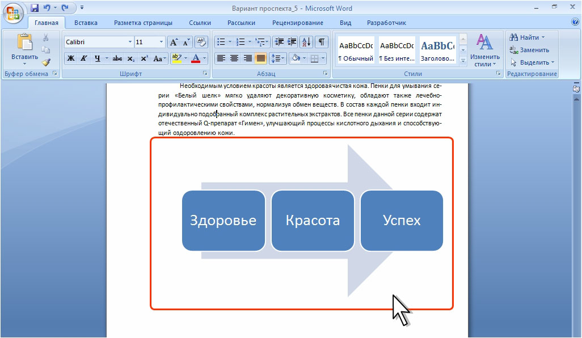Clear formatting with eraser icon
The height and width of the screenshot is (338, 582).
pos(201,42)
